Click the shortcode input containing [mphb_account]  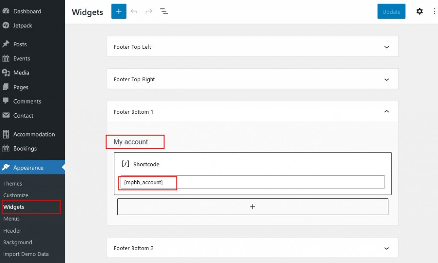coord(252,182)
